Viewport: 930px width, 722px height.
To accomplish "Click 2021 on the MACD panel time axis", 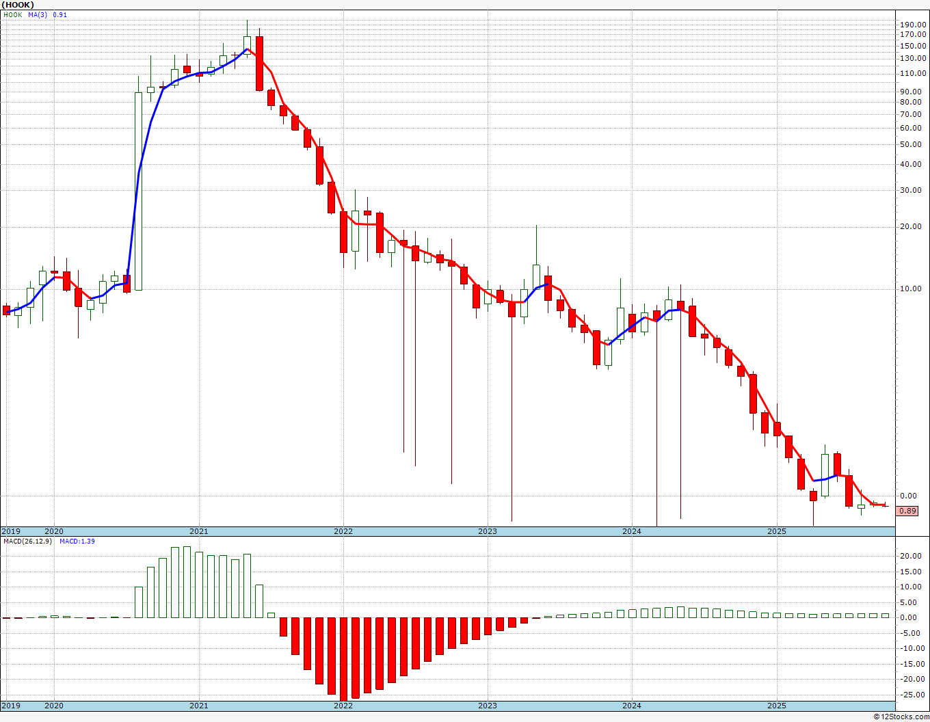I will (x=199, y=706).
